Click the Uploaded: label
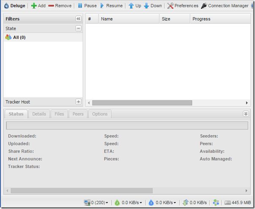Viewport: 255px width, 209px height. [x=19, y=144]
